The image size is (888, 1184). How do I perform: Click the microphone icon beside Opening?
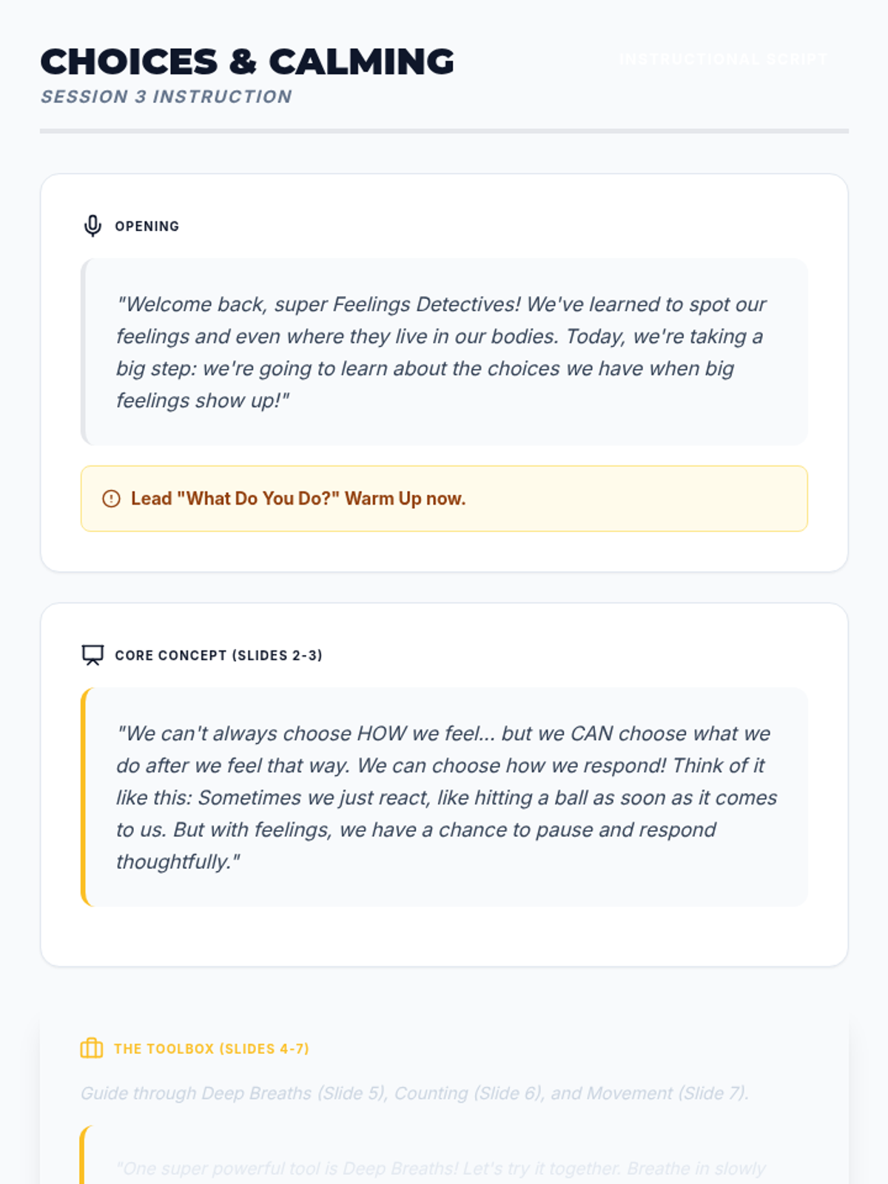(x=92, y=226)
